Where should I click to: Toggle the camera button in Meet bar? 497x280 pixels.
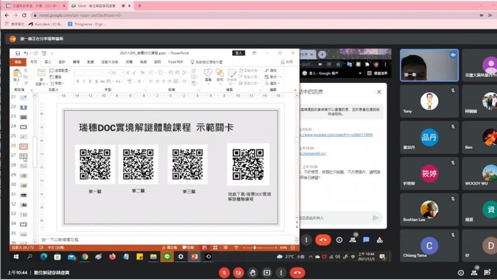pyautogui.click(x=238, y=273)
